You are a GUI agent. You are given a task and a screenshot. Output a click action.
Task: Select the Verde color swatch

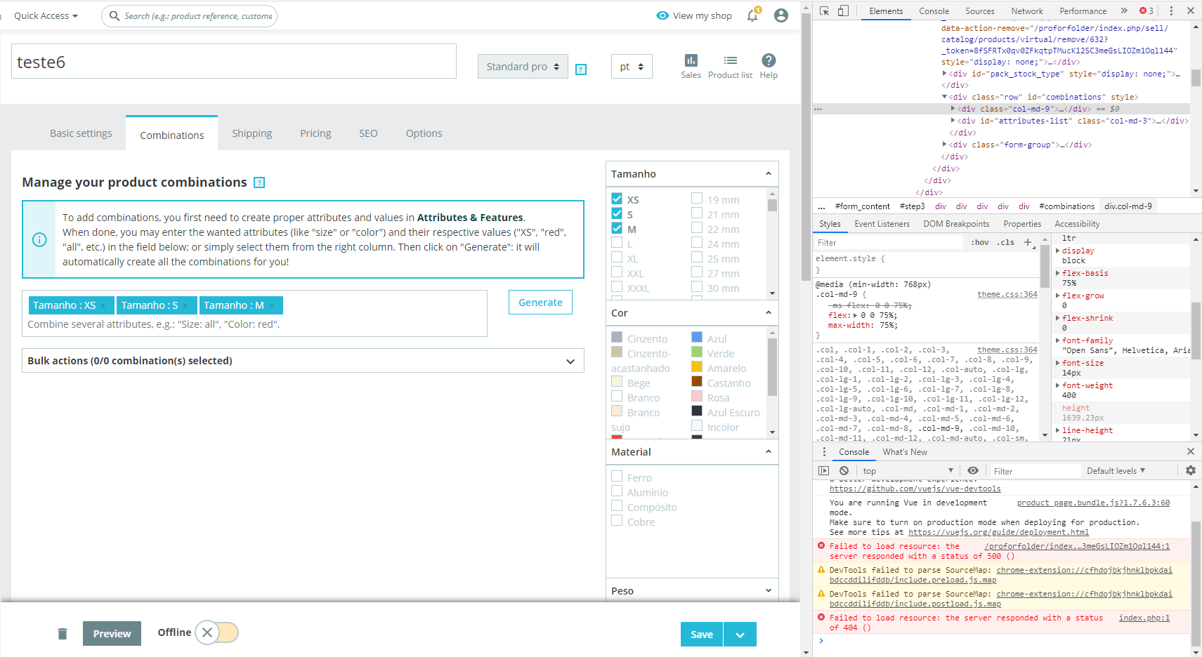(x=697, y=352)
